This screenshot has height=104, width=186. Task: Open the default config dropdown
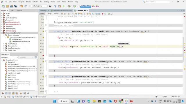pyautogui.click(x=39, y=6)
